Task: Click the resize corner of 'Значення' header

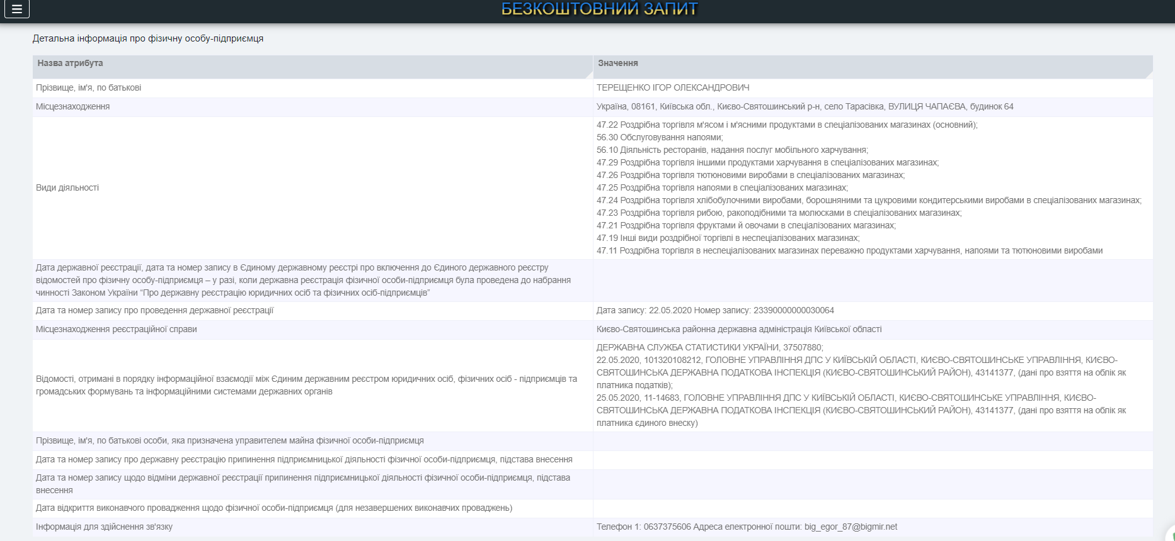Action: pos(1149,75)
